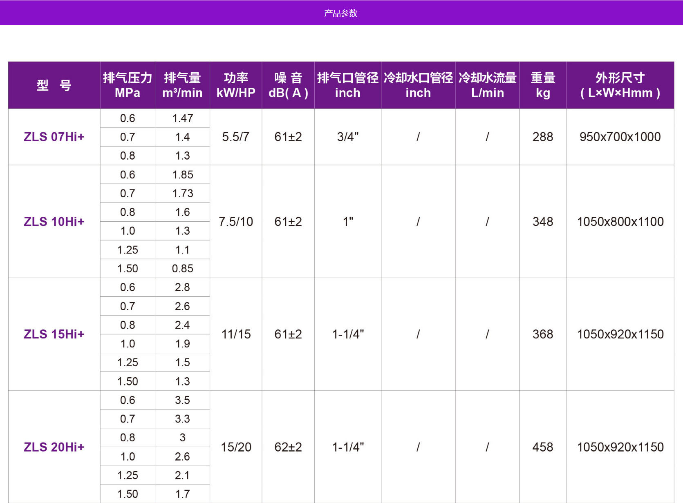
Task: Click the 5.5/7 power value
Action: (236, 137)
